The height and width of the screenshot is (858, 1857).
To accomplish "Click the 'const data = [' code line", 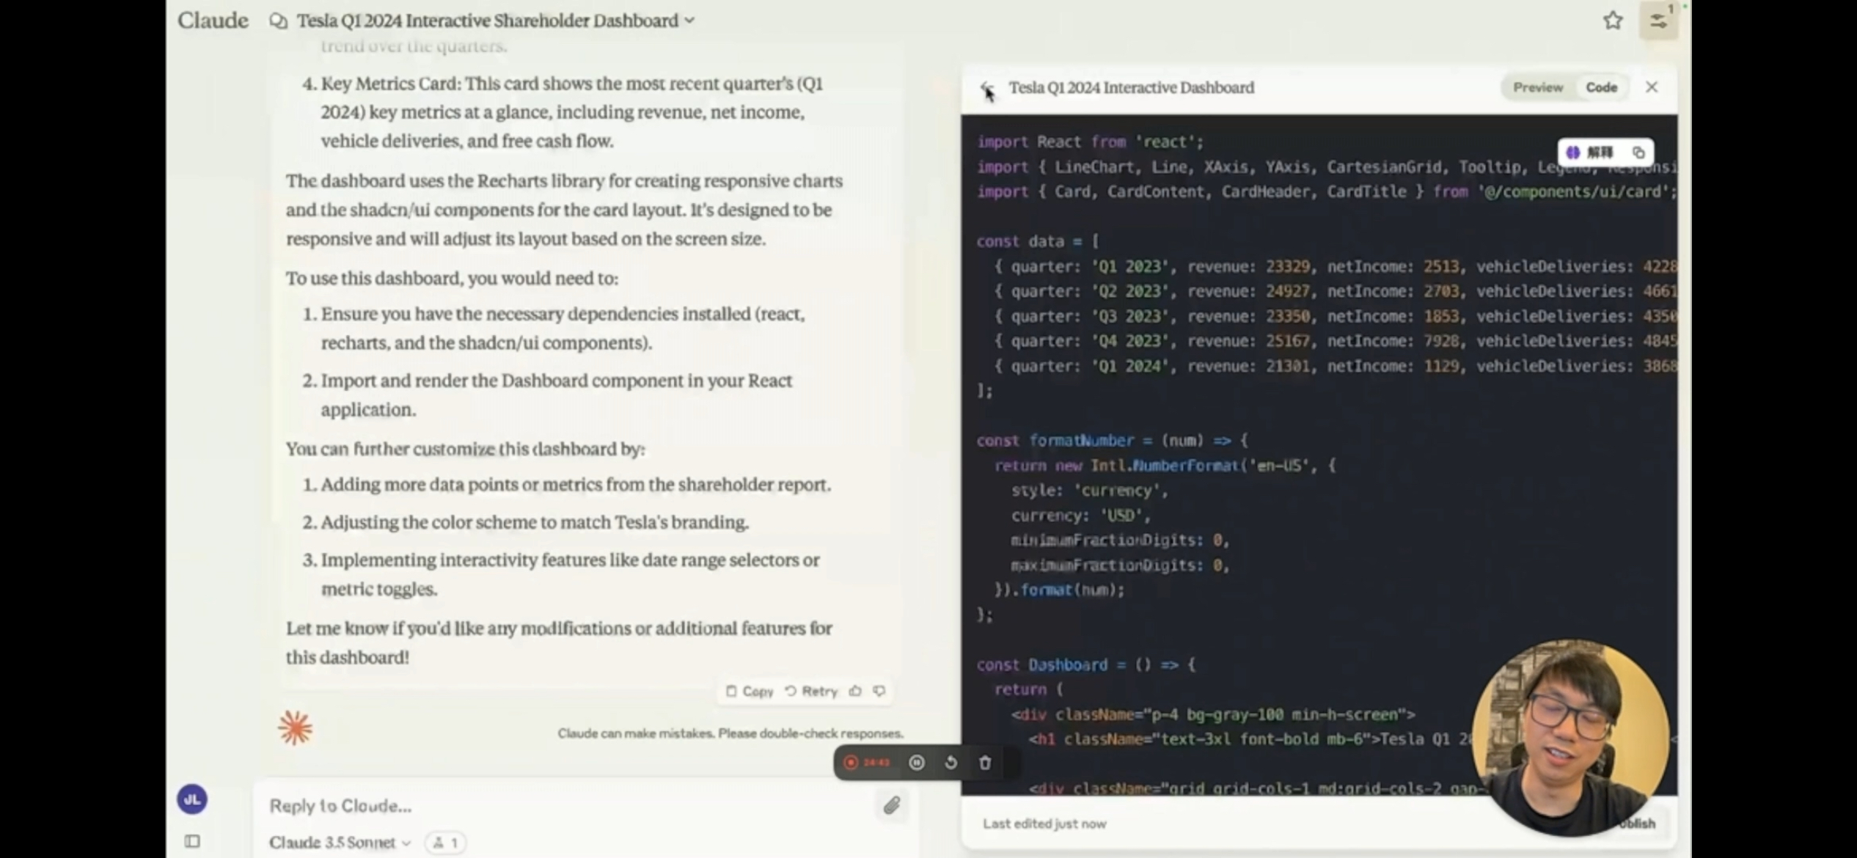I will pos(1038,241).
